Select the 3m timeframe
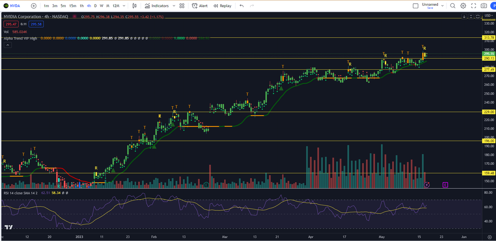 (x=55, y=6)
